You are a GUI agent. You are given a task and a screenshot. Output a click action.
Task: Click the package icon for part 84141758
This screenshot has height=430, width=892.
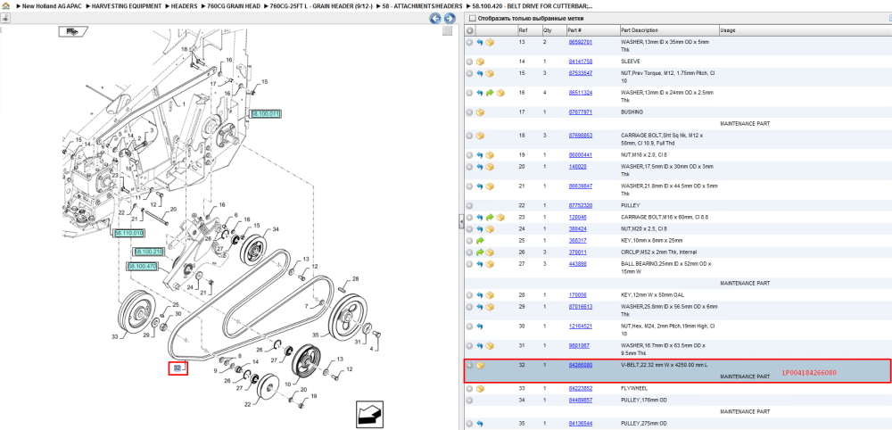click(x=480, y=62)
